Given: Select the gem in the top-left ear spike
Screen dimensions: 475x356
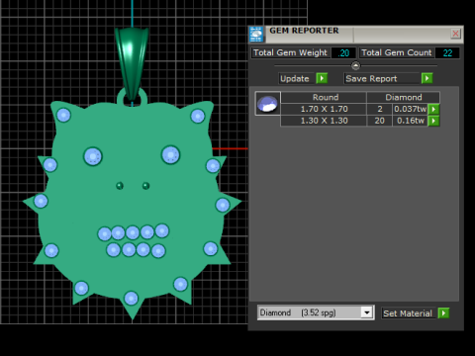Looking at the screenshot, I should pyautogui.click(x=63, y=116).
